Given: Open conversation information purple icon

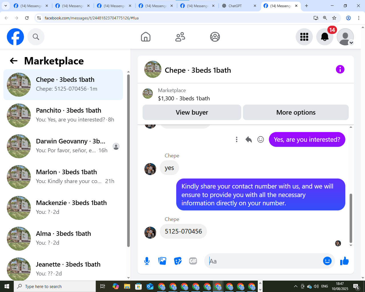Looking at the screenshot, I should [x=340, y=69].
